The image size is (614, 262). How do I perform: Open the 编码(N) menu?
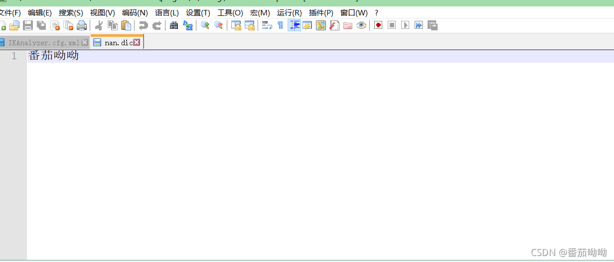coord(135,13)
